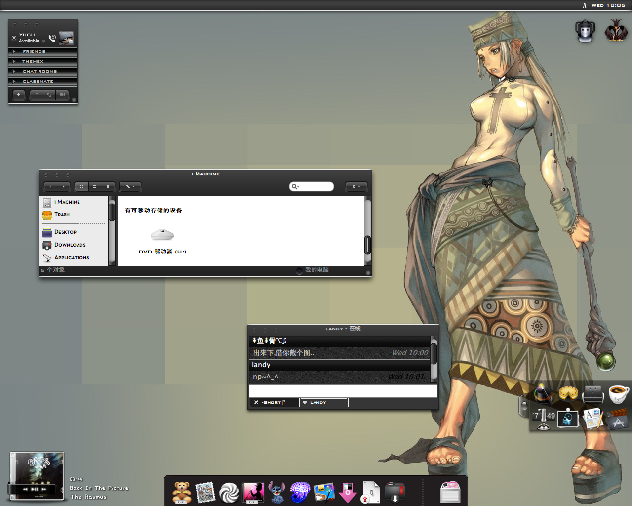Image resolution: width=632 pixels, height=506 pixels.
Task: Expand the Classmate contact group
Action: pyautogui.click(x=42, y=81)
